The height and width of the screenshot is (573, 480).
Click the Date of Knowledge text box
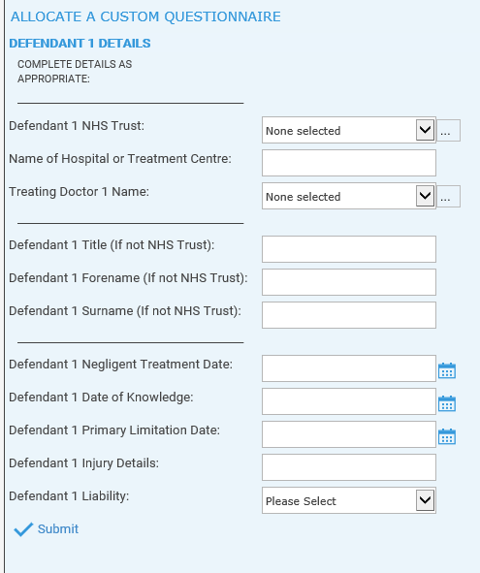point(349,401)
